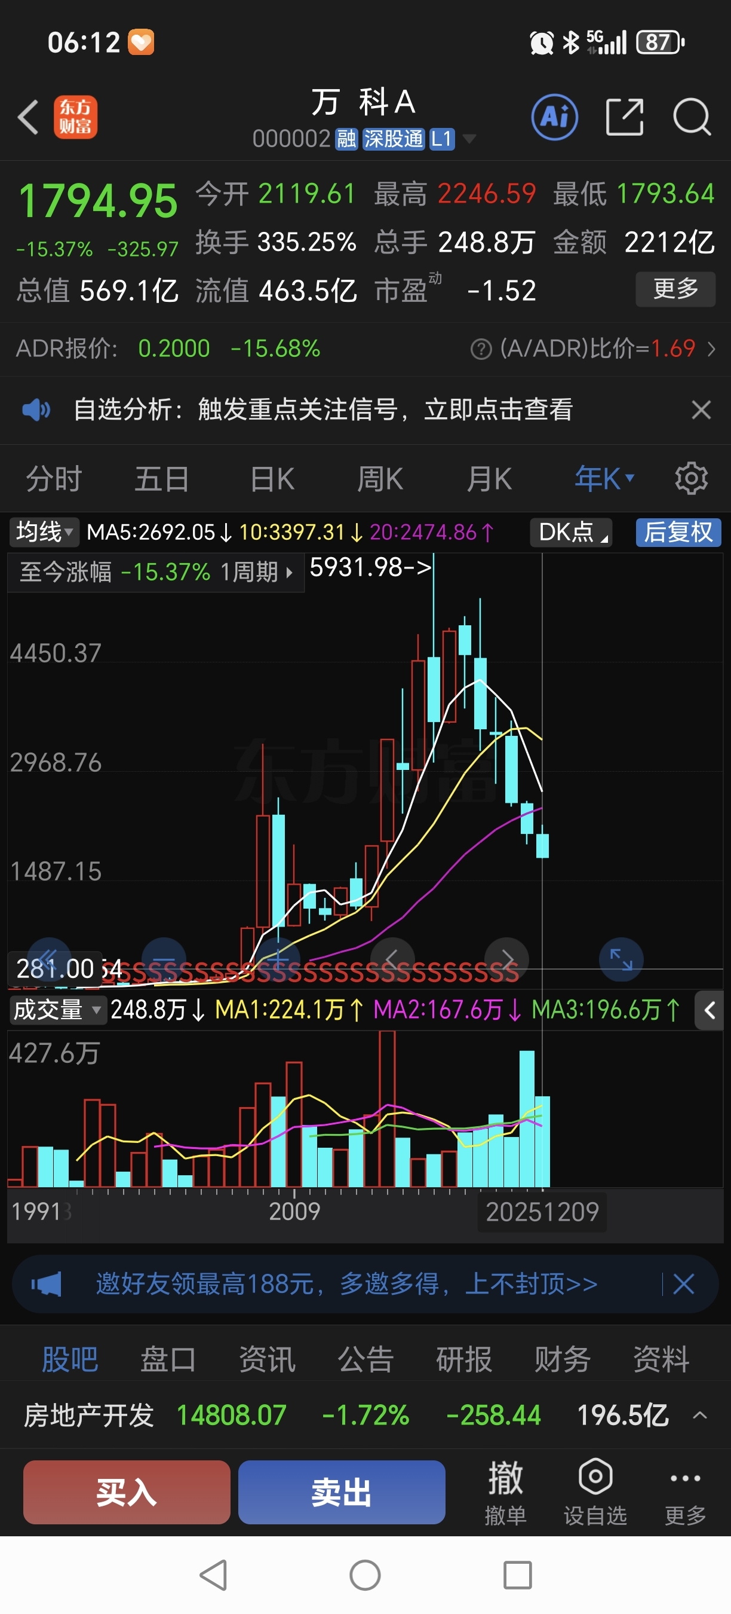Tap the 2009 year axis label
The image size is (731, 1614).
pos(294,1212)
